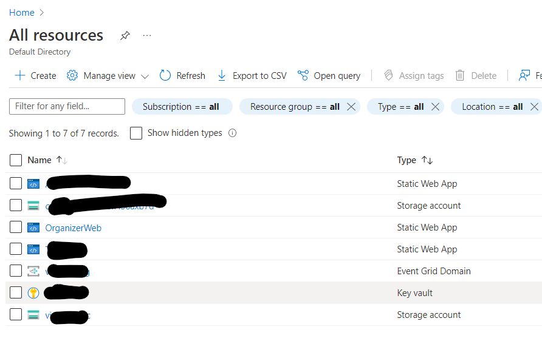Click the Event Grid Domain resource icon

click(33, 271)
